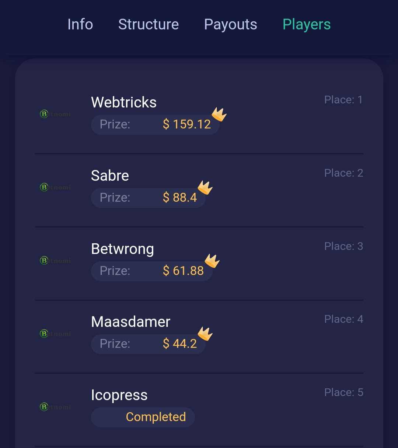Click the crown icon next to Sabre's prize
The width and height of the screenshot is (398, 448).
click(x=205, y=187)
